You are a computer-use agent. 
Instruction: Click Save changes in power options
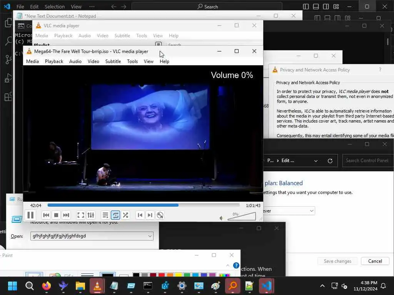pos(337,261)
